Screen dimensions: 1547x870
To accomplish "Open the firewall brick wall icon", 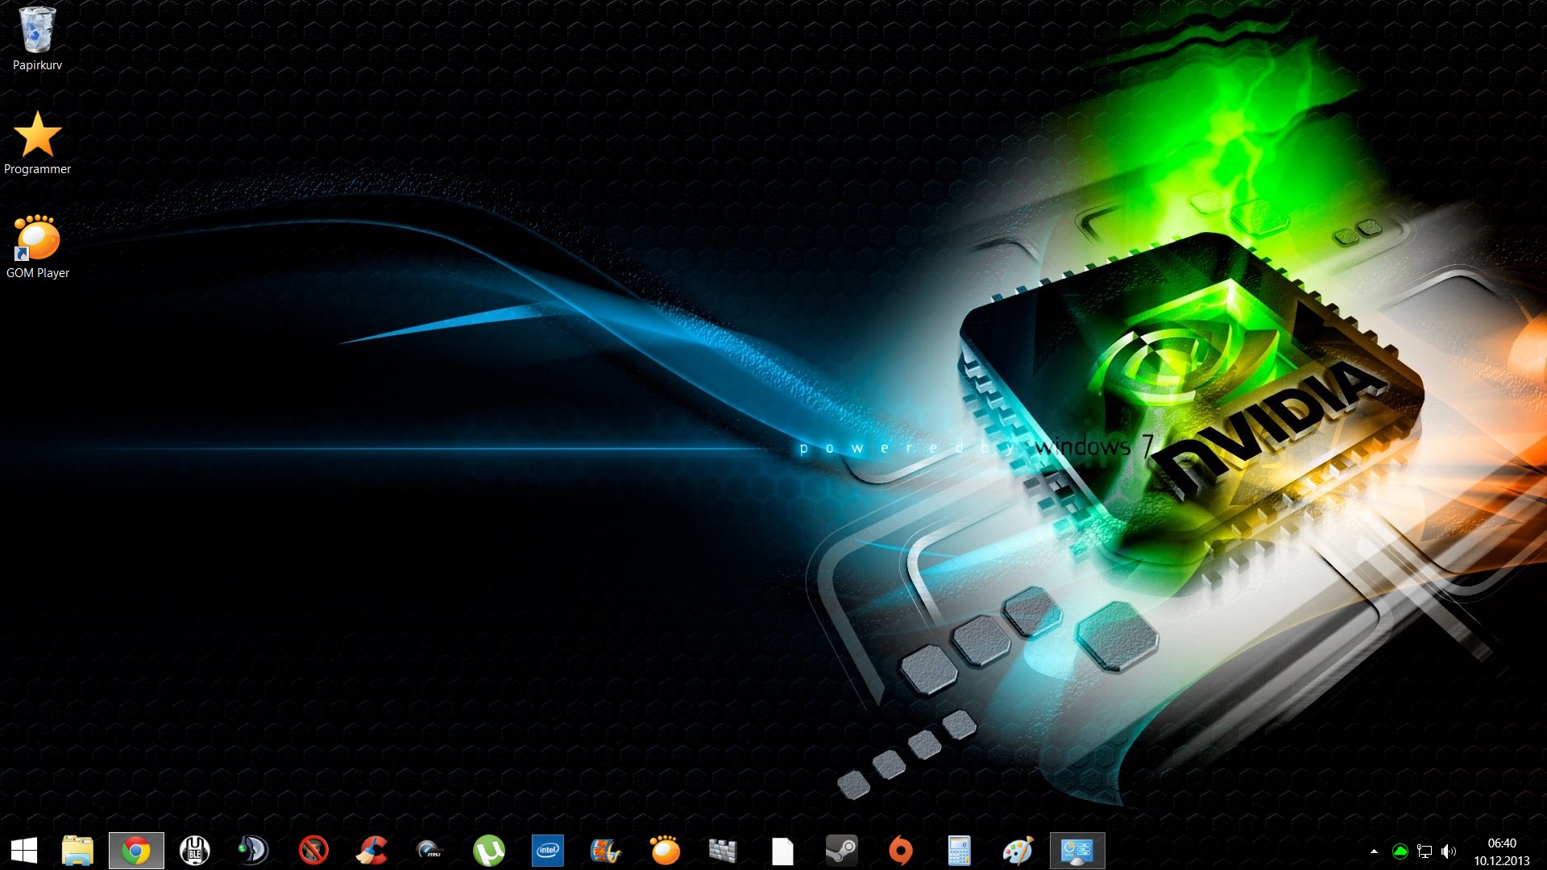I will (723, 851).
